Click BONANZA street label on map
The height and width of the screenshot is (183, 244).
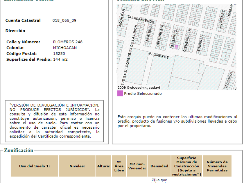point(200,43)
